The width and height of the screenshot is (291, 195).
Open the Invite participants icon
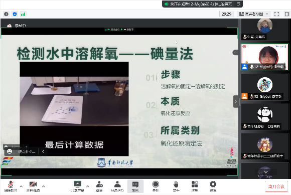(x=99, y=186)
